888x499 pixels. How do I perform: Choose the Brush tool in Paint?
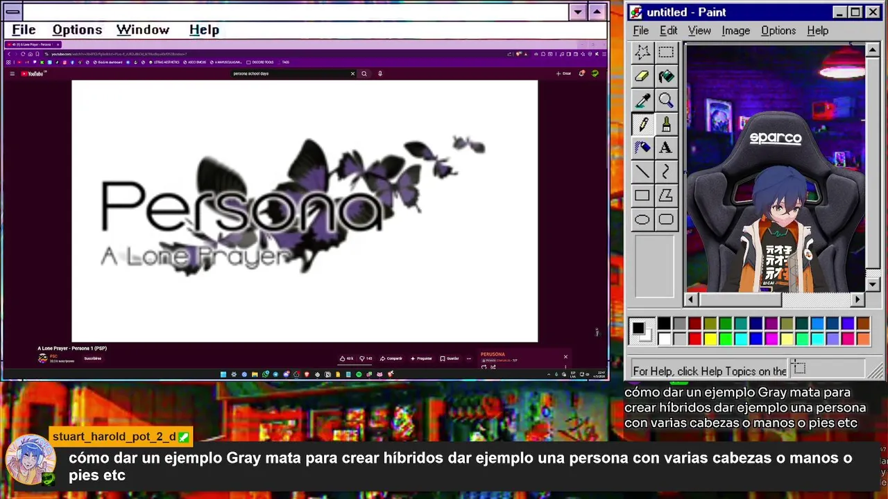tap(666, 124)
